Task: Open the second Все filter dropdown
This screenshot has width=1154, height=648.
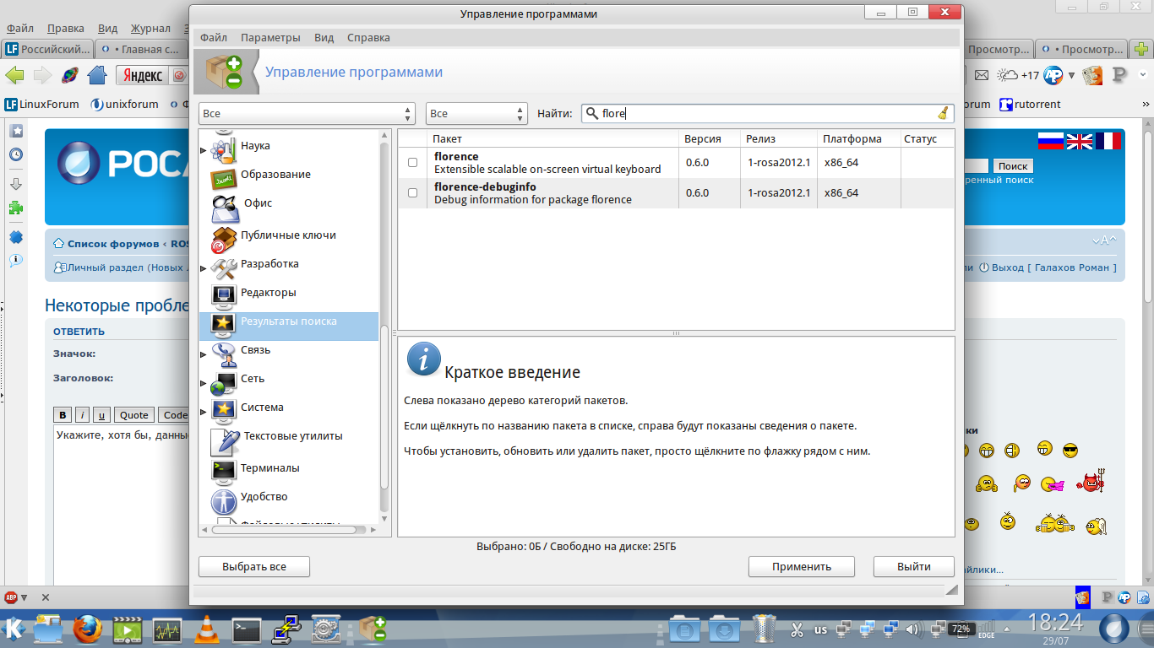Action: pos(476,114)
